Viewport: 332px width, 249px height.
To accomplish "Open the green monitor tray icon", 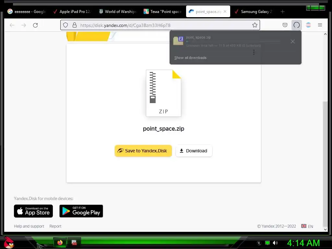I will click(267, 243).
